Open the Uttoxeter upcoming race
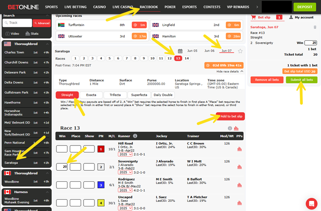Screen dimensions: 321x211 tap(101, 36)
